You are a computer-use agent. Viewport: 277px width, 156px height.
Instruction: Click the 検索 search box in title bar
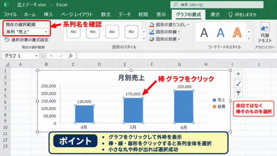coord(217,5)
